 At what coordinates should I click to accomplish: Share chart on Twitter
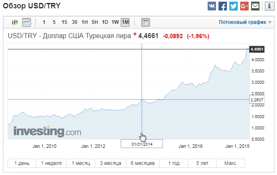pos(234,6)
